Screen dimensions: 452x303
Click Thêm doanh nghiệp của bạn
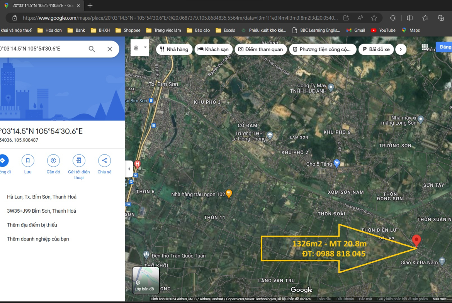point(38,239)
